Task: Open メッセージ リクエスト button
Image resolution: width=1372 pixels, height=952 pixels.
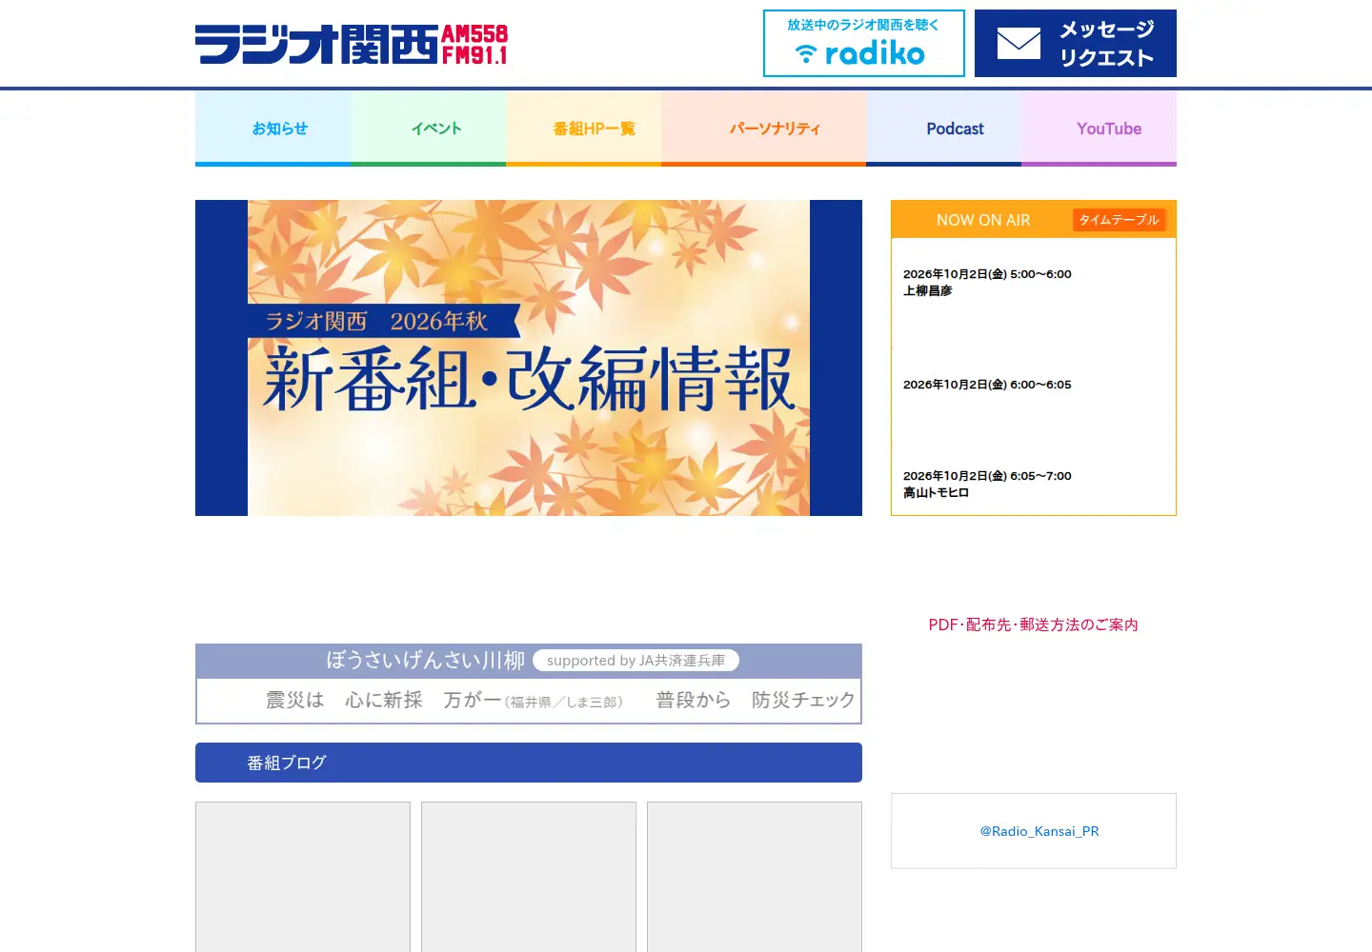Action: [1076, 44]
